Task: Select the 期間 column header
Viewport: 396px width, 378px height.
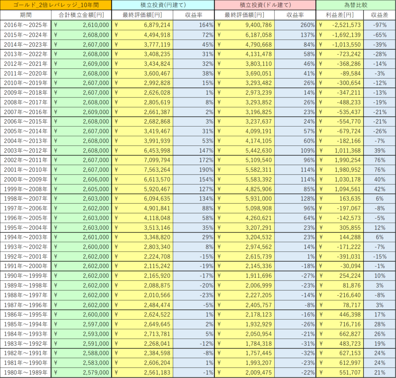Action: coord(26,15)
